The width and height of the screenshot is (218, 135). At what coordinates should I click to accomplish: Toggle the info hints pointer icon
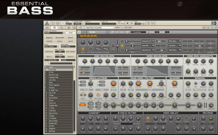(x=153, y=23)
